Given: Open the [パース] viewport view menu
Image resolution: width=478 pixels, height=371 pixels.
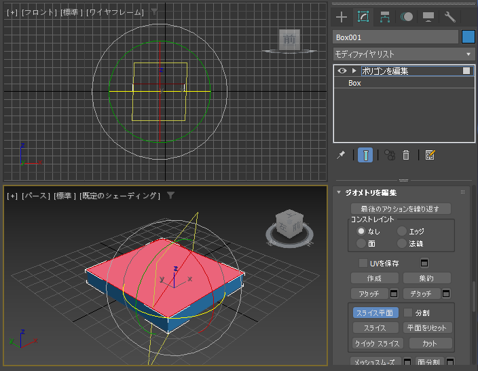Looking at the screenshot, I should pos(36,196).
